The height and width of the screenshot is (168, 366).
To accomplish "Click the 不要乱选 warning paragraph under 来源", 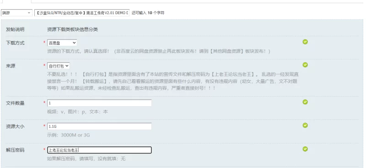I will click(x=173, y=81).
